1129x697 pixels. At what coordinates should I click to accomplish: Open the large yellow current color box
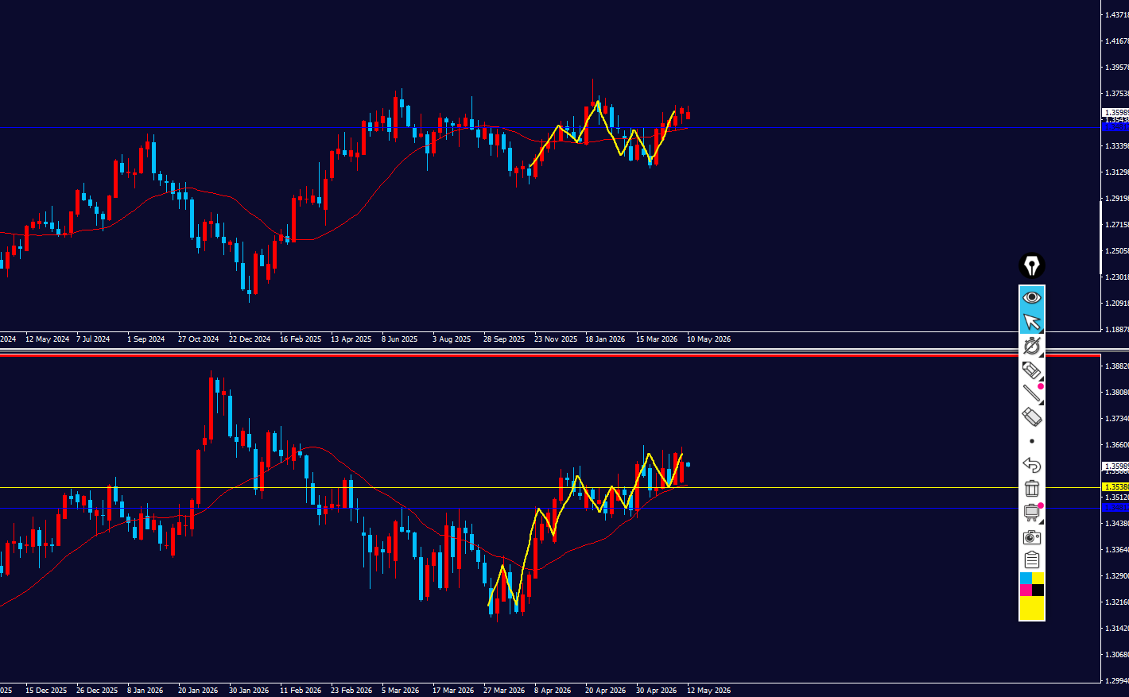point(1032,607)
